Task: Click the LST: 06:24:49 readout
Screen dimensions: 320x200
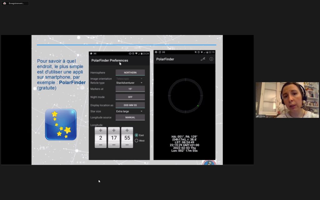Action: [184, 142]
